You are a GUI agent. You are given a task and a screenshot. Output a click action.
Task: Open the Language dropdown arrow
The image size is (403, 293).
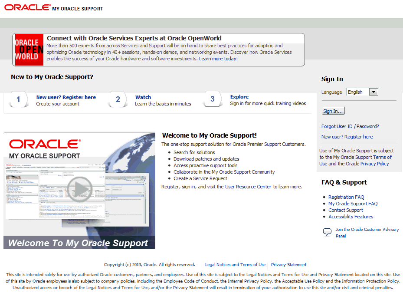pos(374,92)
